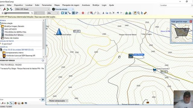Close the Visão geral do mapa panel
Viewport: 193px width, 108px height.
191,21
